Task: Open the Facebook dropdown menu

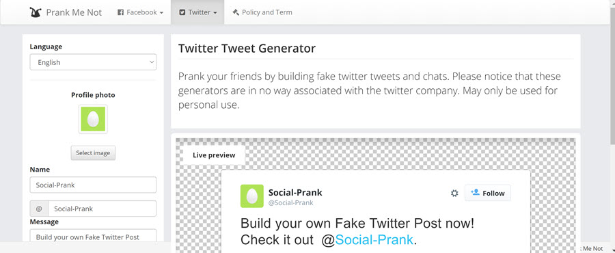Action: pos(140,12)
